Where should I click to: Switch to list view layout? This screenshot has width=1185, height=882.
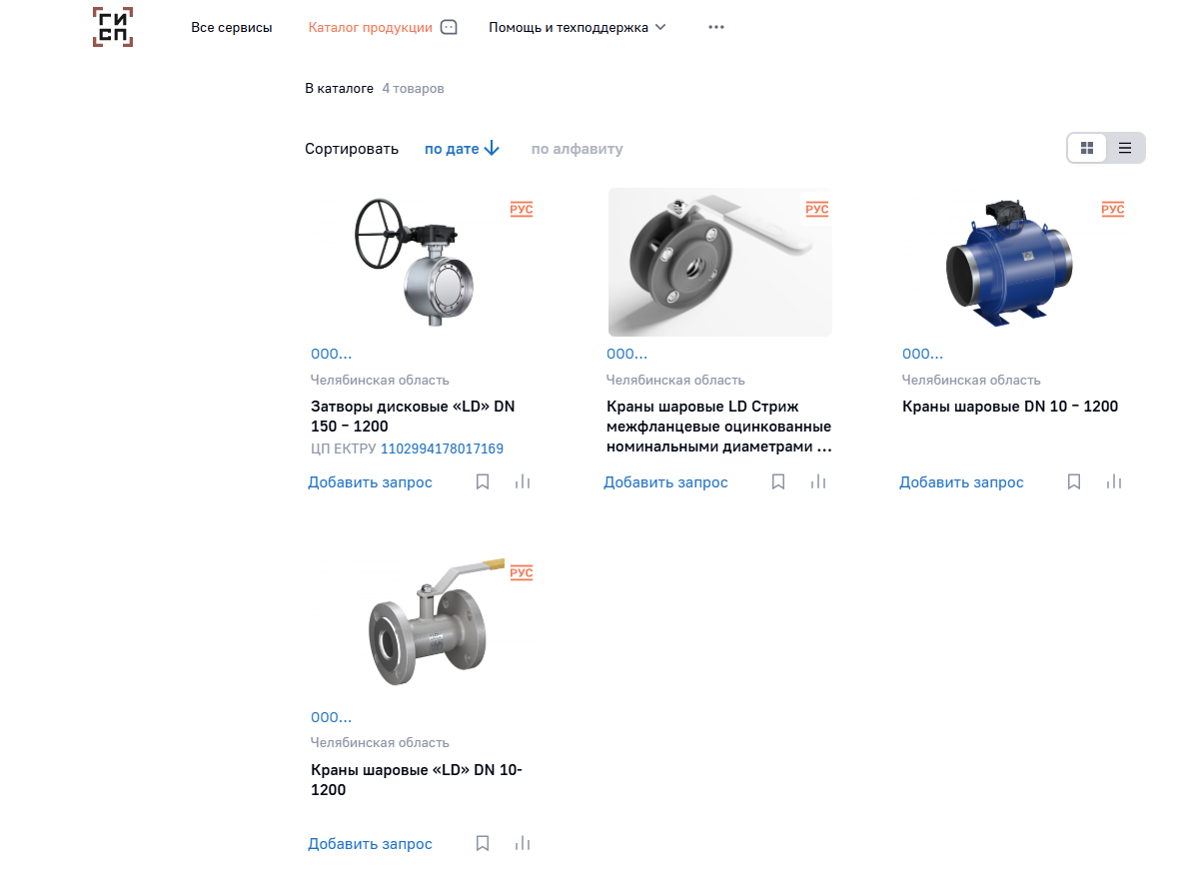[x=1124, y=148]
